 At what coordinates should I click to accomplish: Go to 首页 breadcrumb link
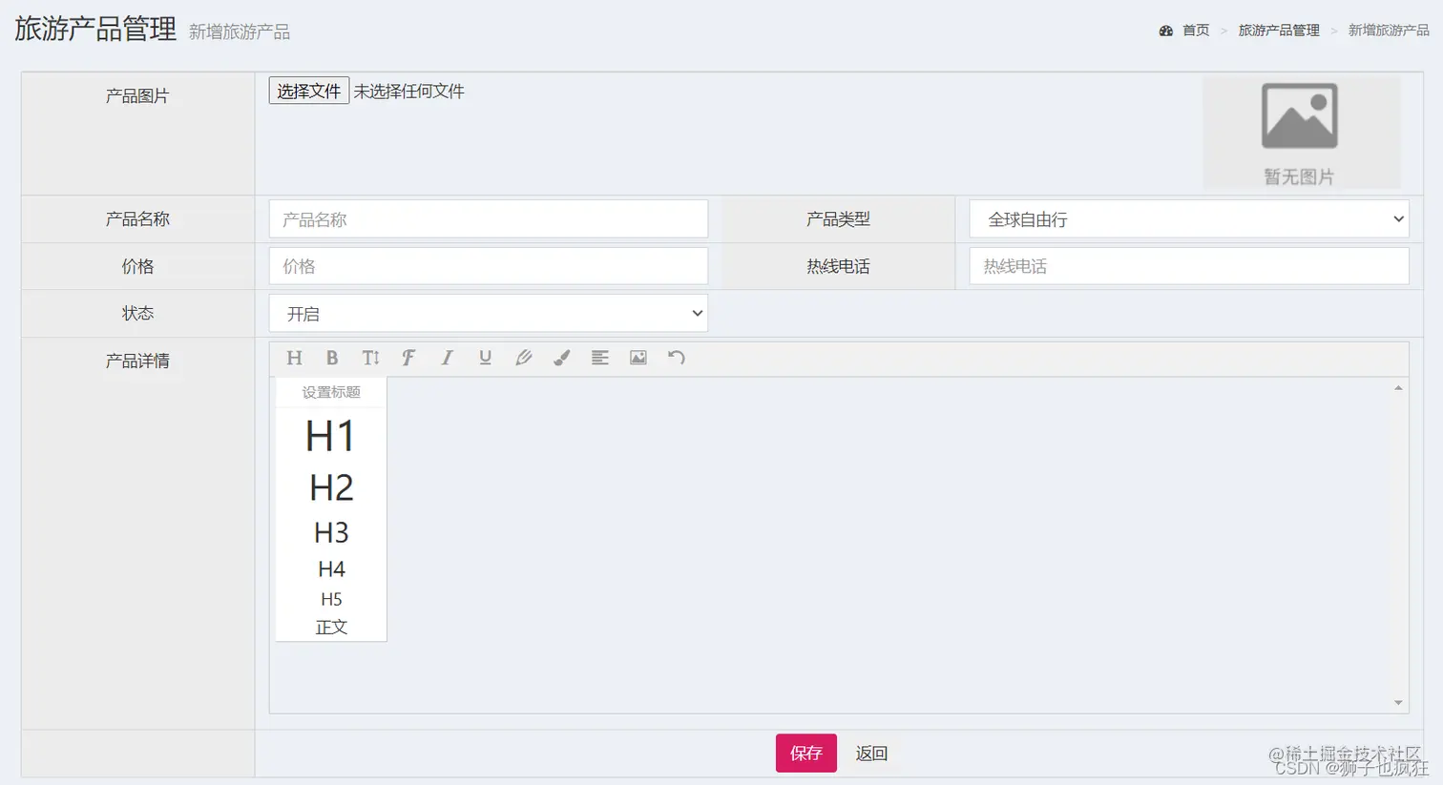tap(1196, 31)
